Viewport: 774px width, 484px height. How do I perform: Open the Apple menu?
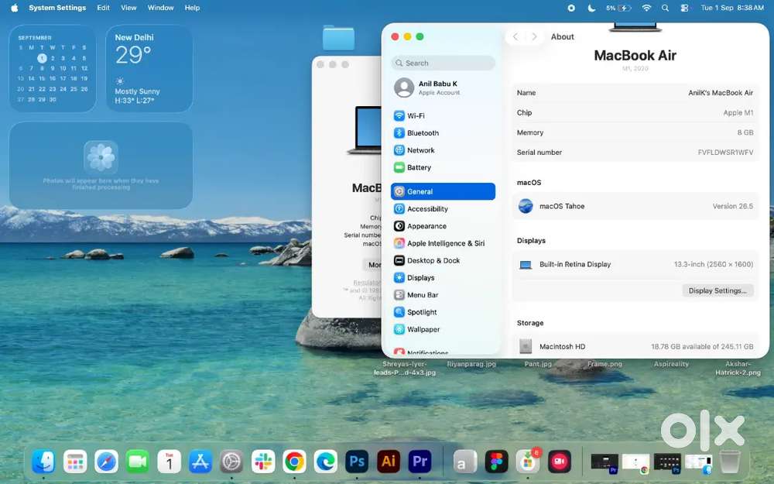(14, 8)
